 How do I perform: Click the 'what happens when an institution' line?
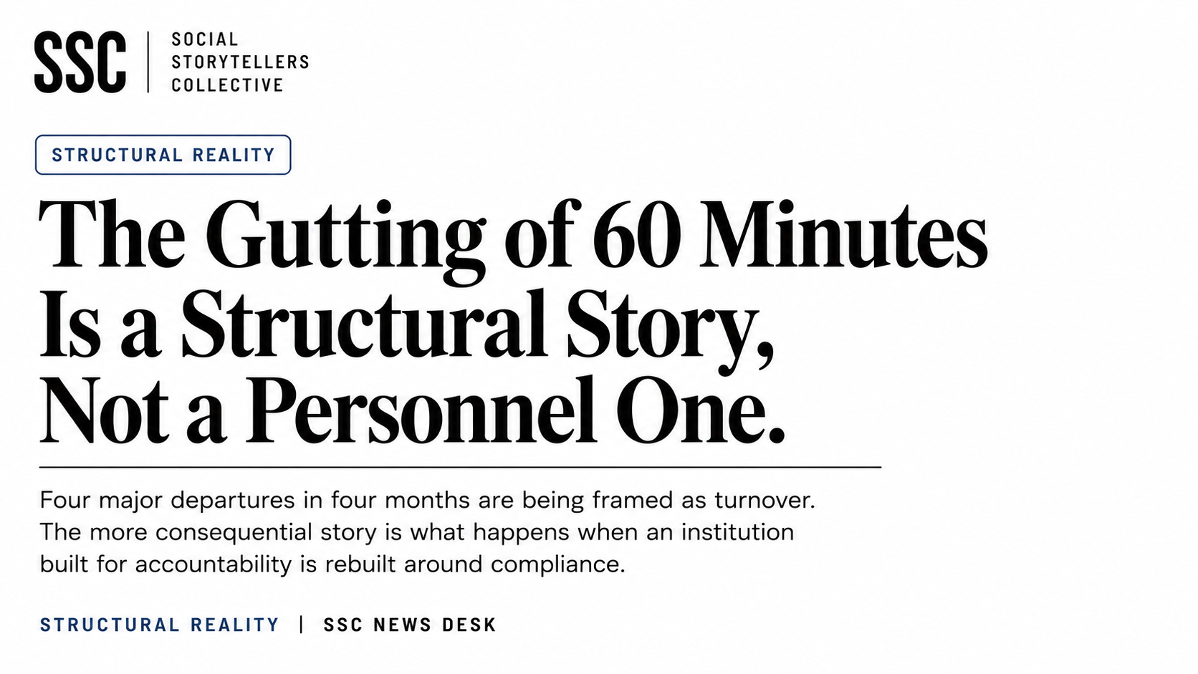(417, 532)
